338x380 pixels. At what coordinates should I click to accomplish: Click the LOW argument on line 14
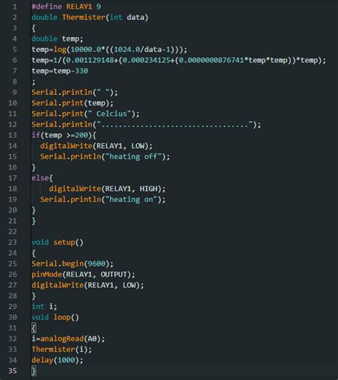click(x=138, y=146)
